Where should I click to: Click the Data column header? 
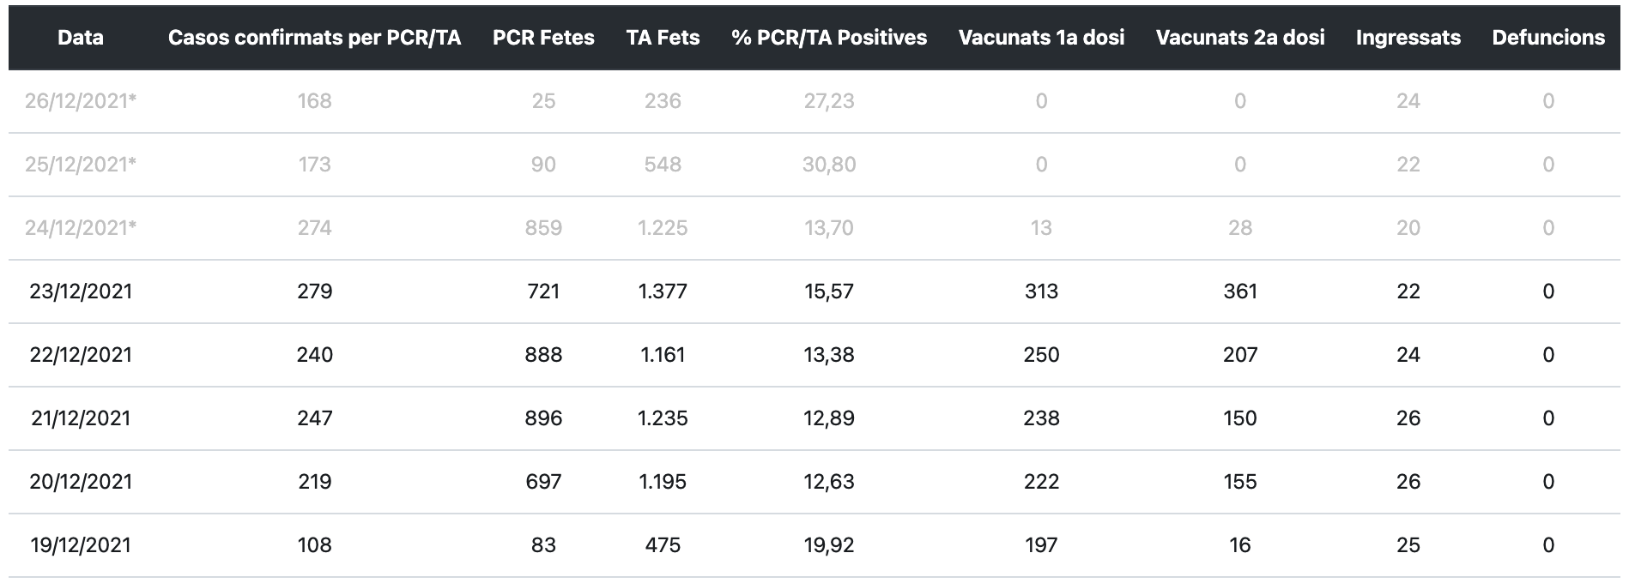(x=81, y=38)
